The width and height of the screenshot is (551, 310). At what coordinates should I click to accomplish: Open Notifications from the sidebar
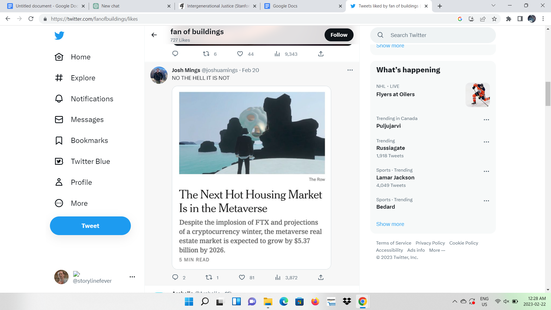click(x=84, y=99)
